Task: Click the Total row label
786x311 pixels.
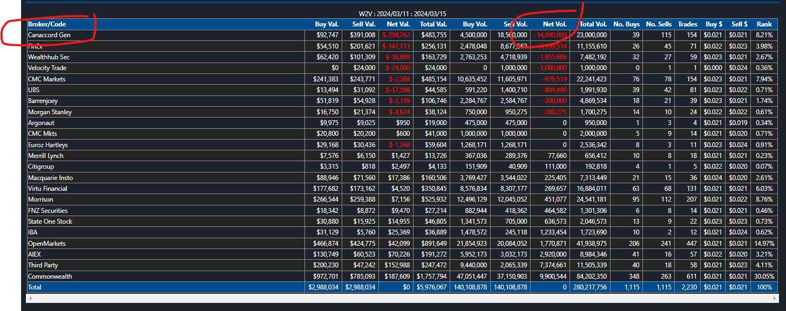Action: [x=35, y=287]
